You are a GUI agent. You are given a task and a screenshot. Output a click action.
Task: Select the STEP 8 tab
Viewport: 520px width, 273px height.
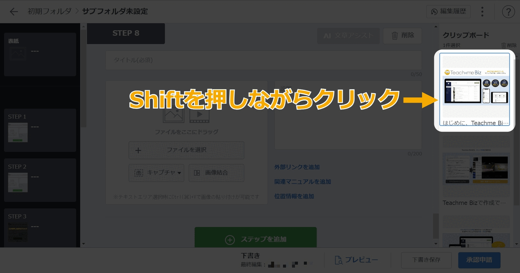tap(126, 33)
